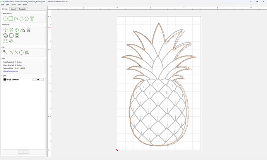This screenshot has width=267, height=160.
Task: Select the Polygon vector tool
Action: (x=27, y=19)
